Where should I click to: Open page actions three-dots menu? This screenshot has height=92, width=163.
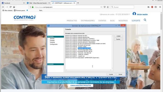pyautogui.click(x=101, y=7)
